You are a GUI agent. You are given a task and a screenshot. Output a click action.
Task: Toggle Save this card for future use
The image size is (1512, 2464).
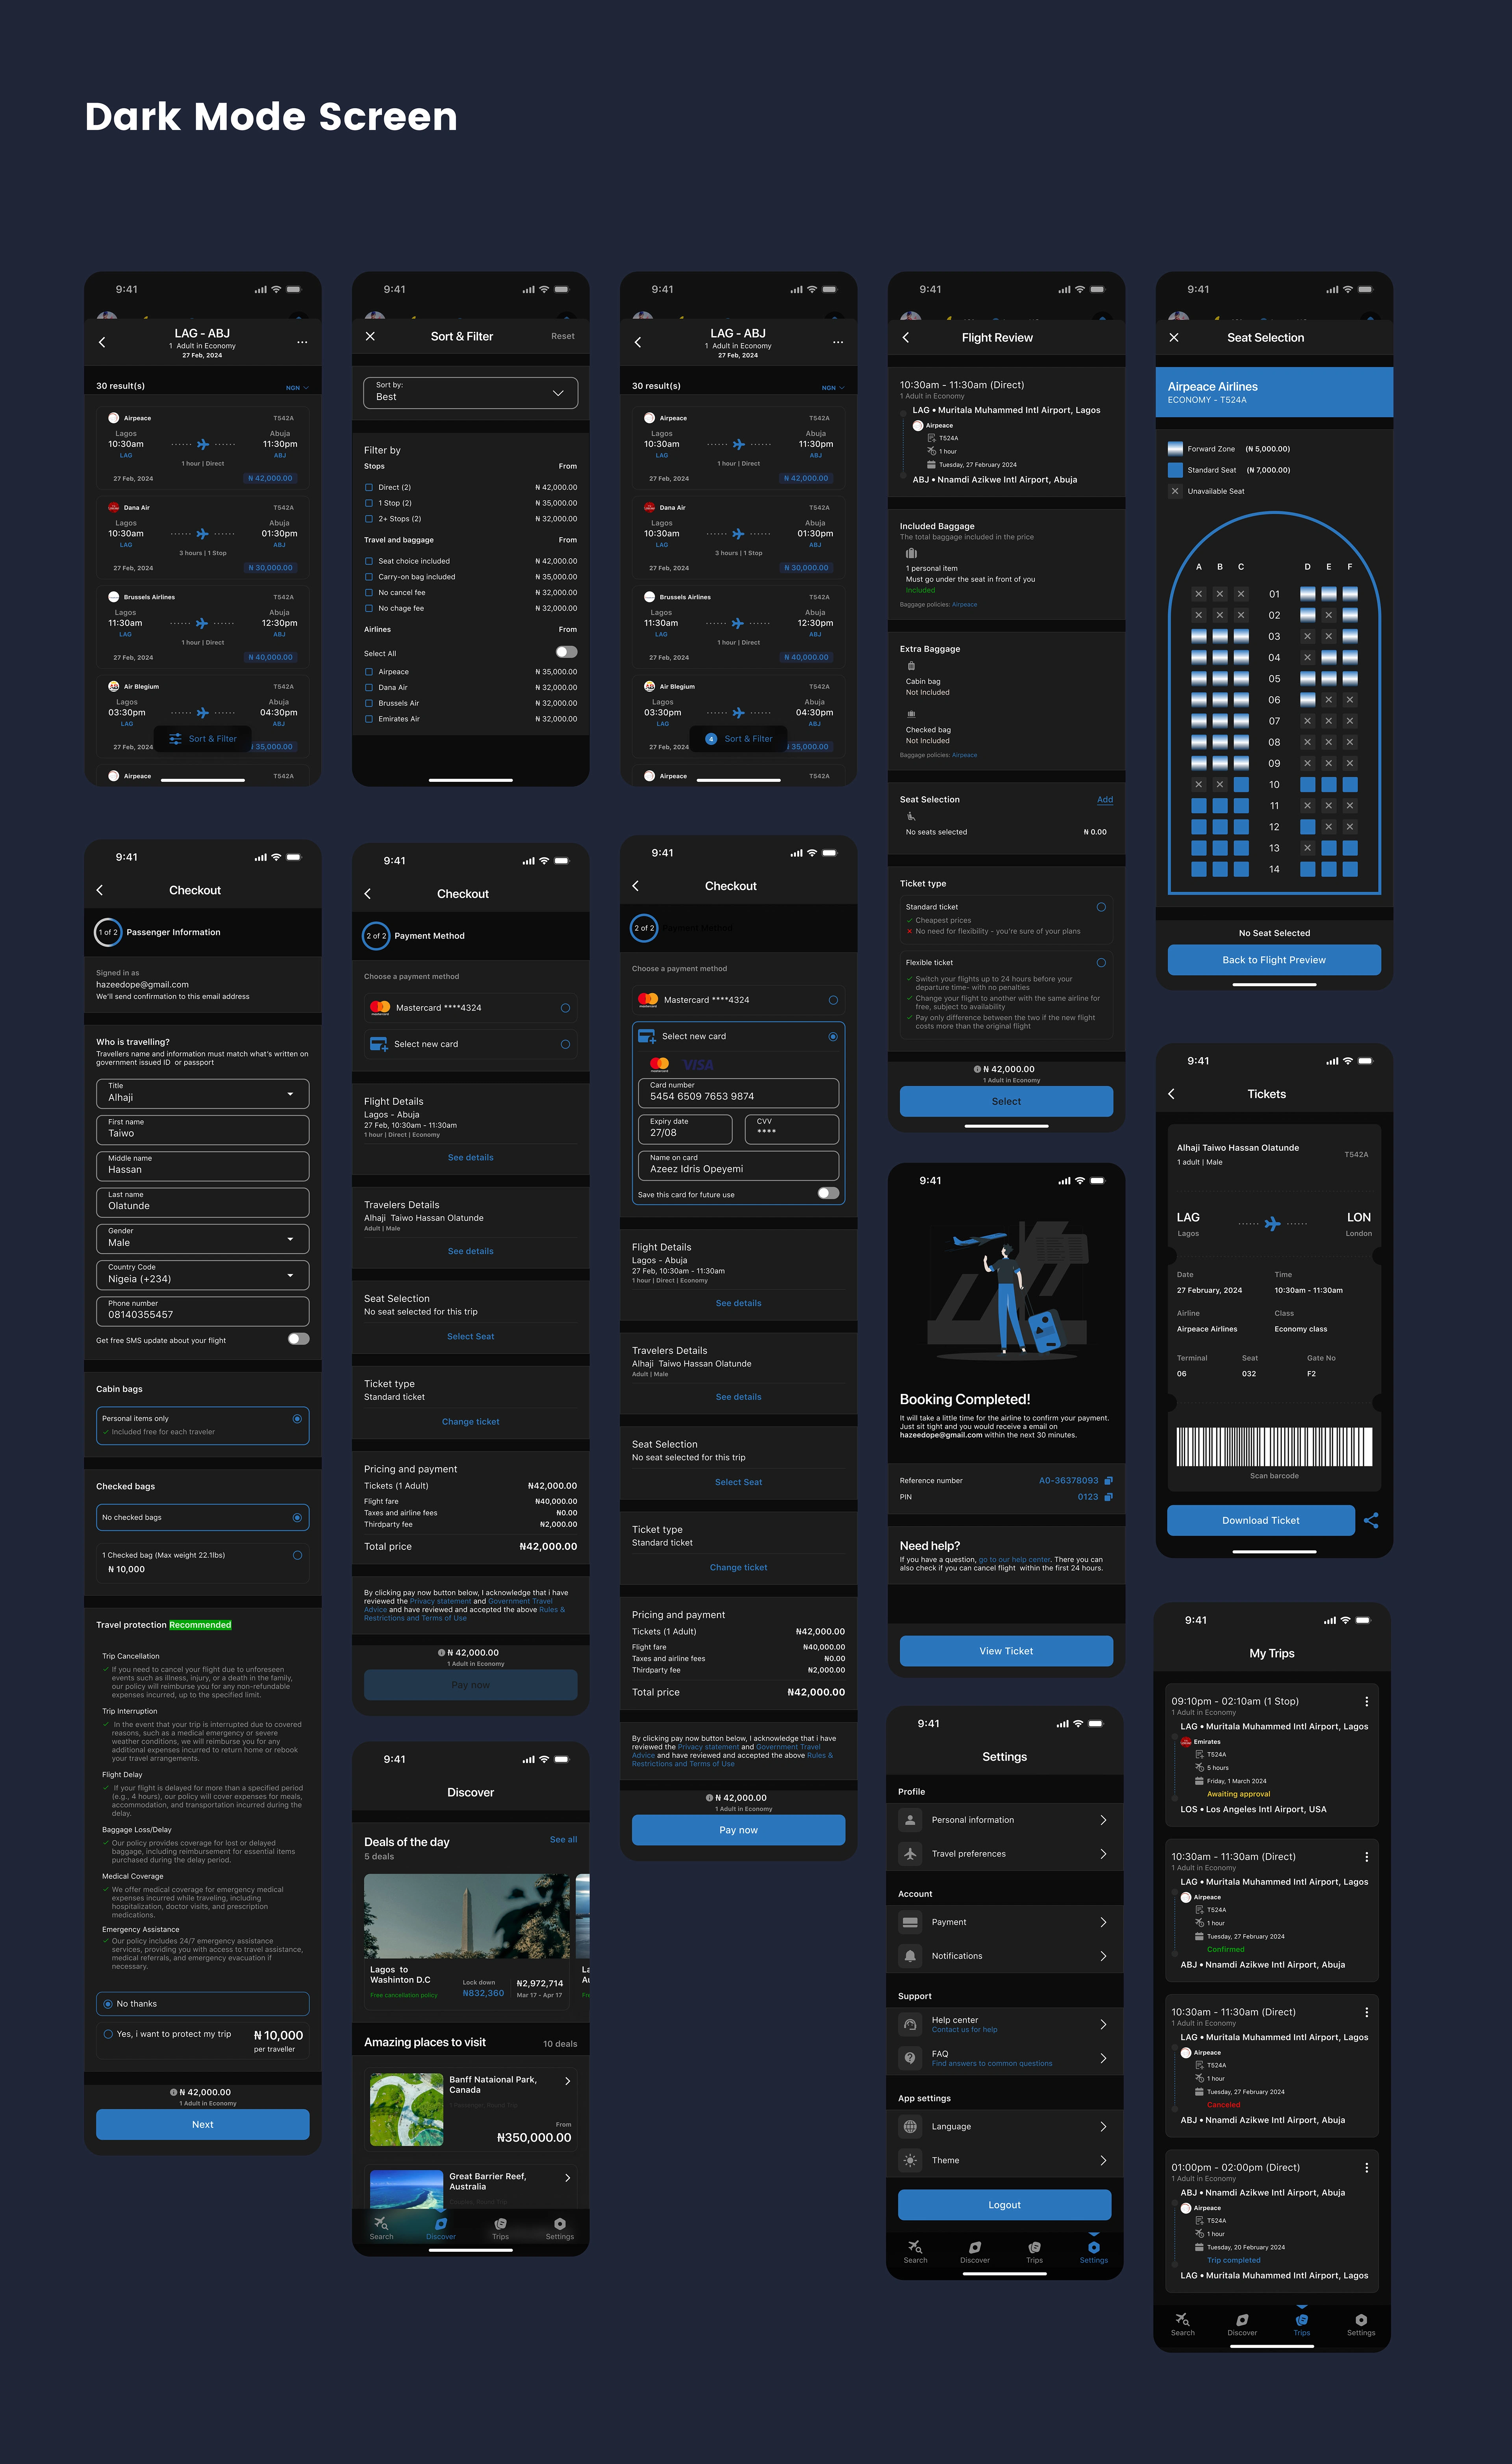point(828,1193)
